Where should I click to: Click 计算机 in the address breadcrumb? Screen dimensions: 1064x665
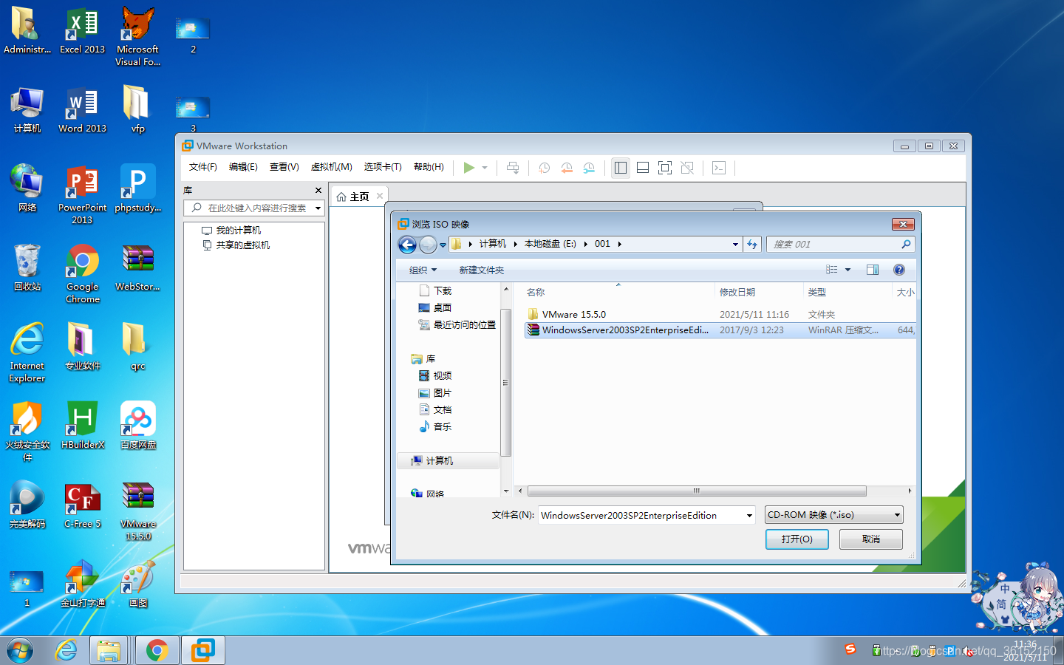coord(492,244)
